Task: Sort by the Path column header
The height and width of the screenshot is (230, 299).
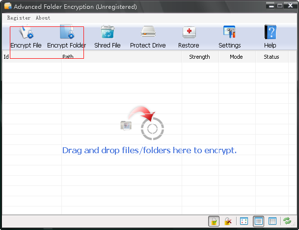Action: 122,57
